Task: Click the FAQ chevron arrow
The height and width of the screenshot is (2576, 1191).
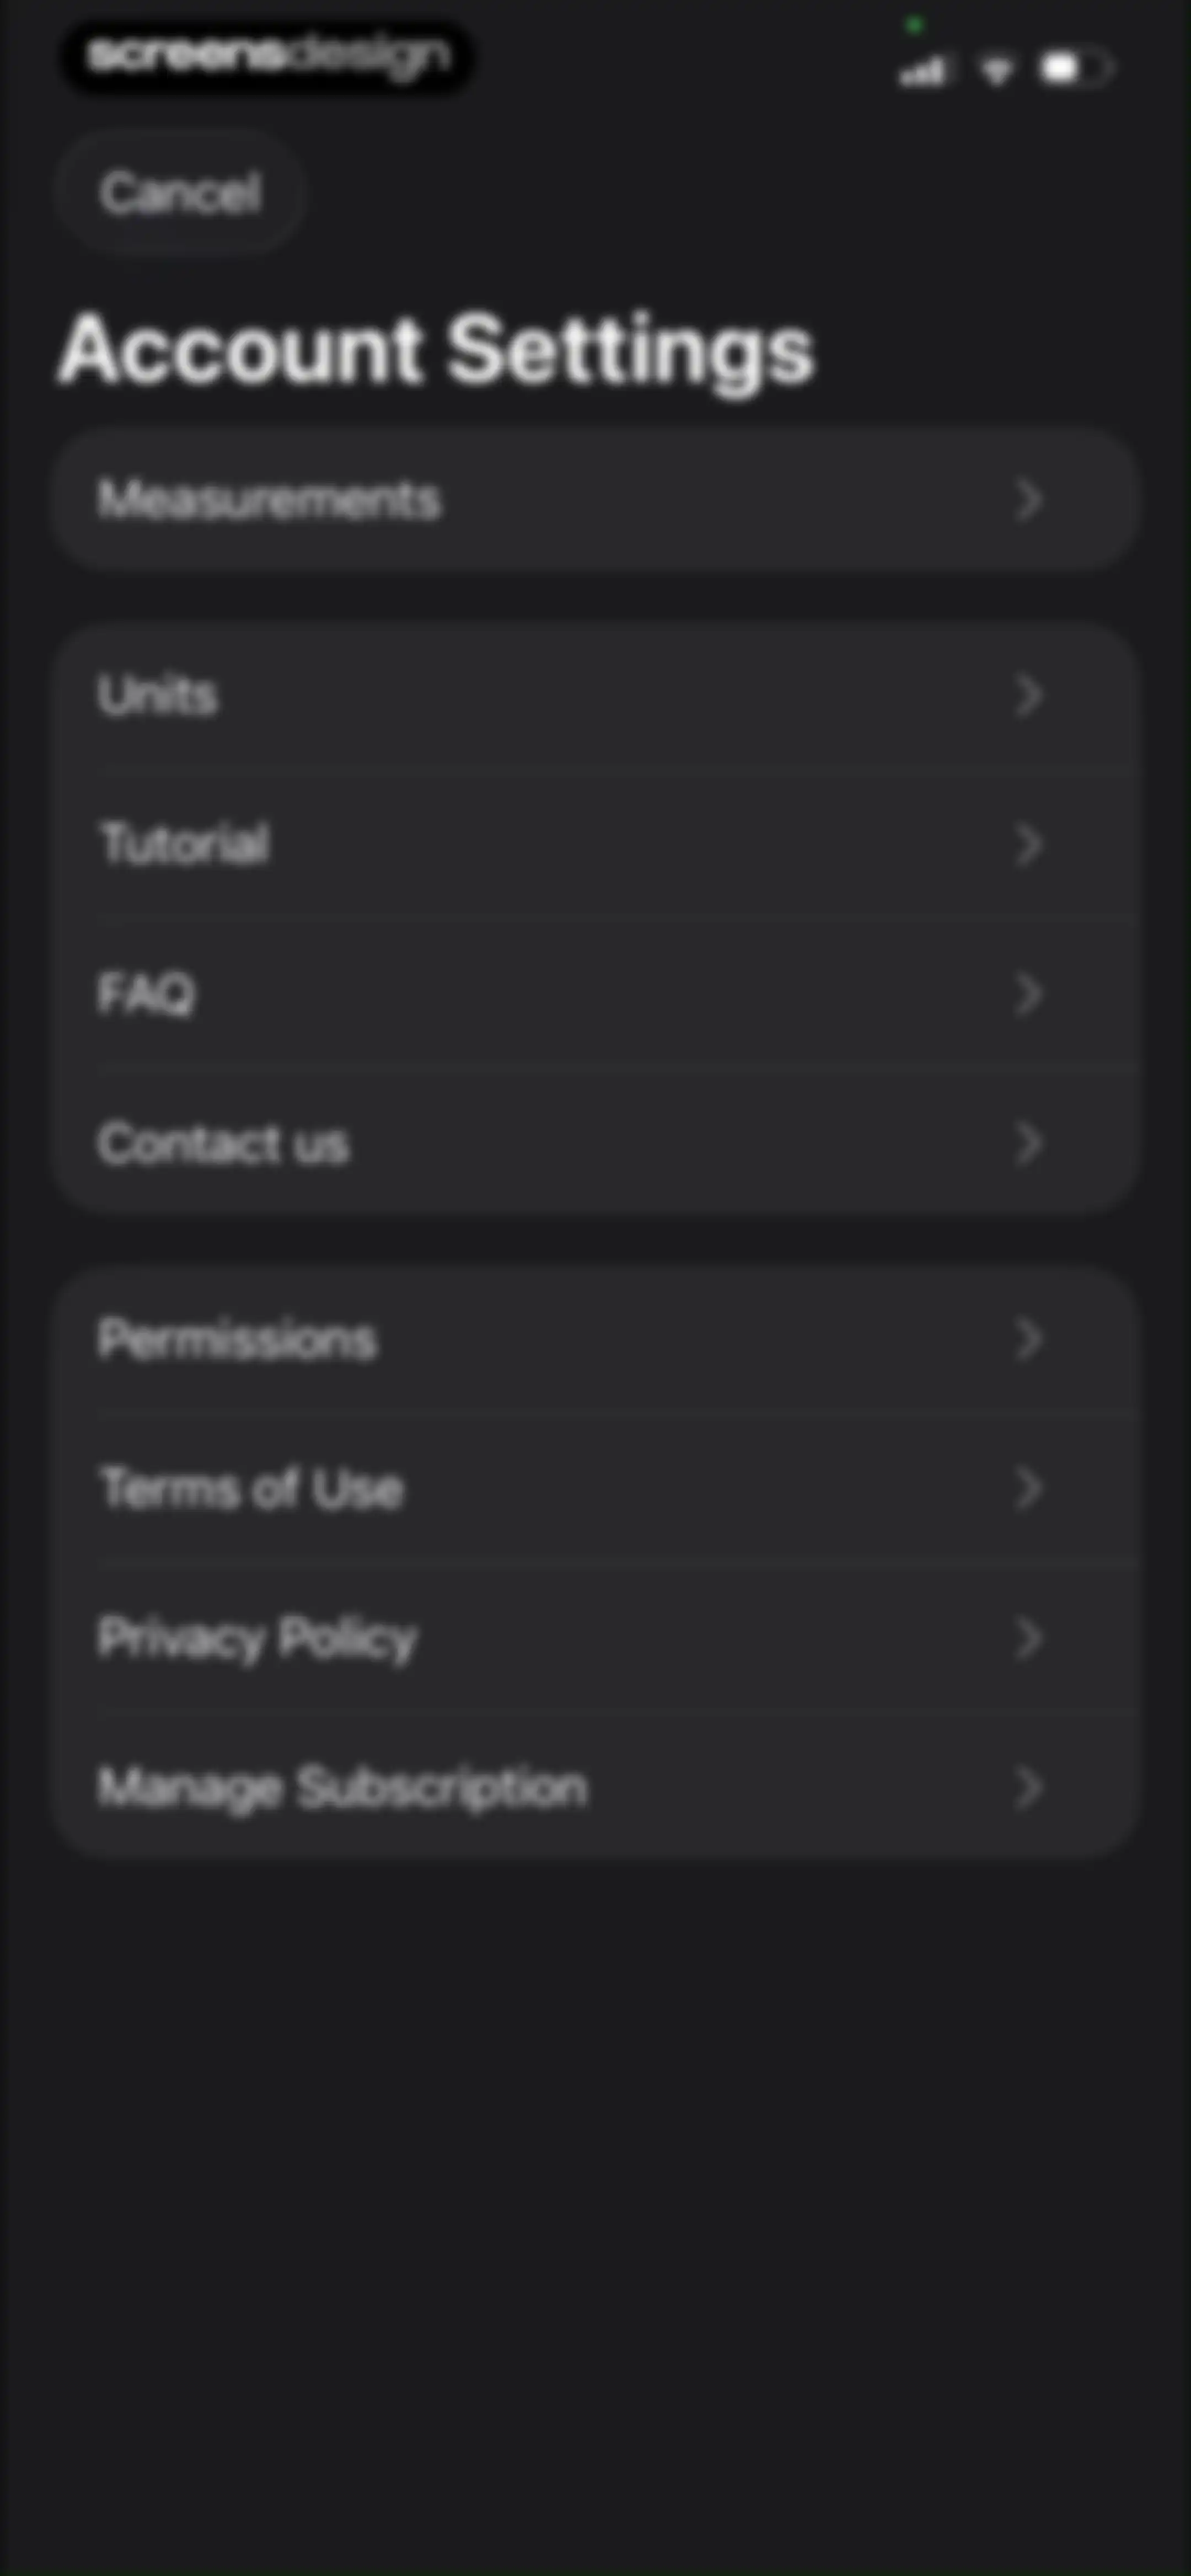Action: [1029, 994]
